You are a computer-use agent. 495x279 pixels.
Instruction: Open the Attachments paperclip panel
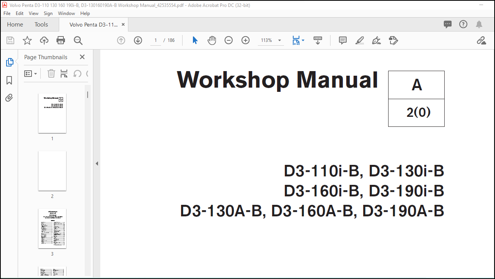(x=10, y=98)
